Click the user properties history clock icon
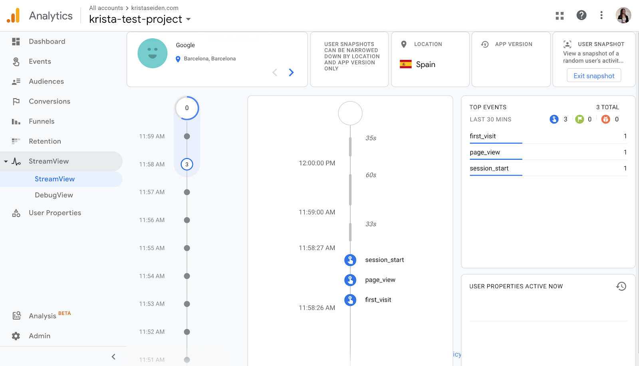Viewport: 639px width, 366px height. pos(621,286)
